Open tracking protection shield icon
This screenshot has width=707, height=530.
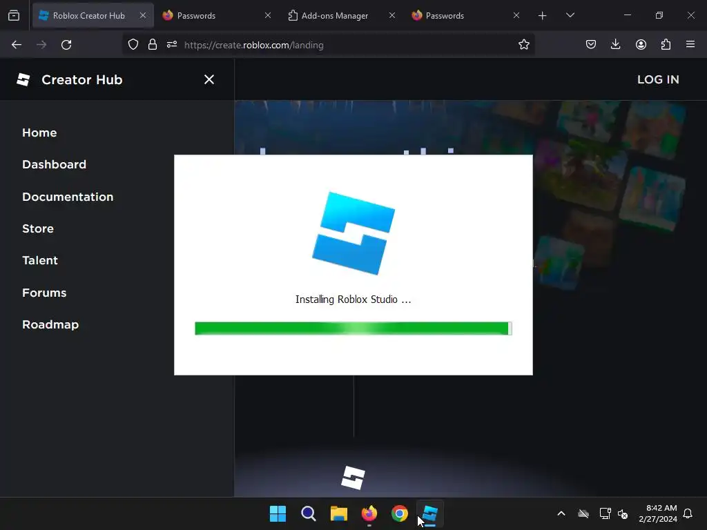[133, 45]
